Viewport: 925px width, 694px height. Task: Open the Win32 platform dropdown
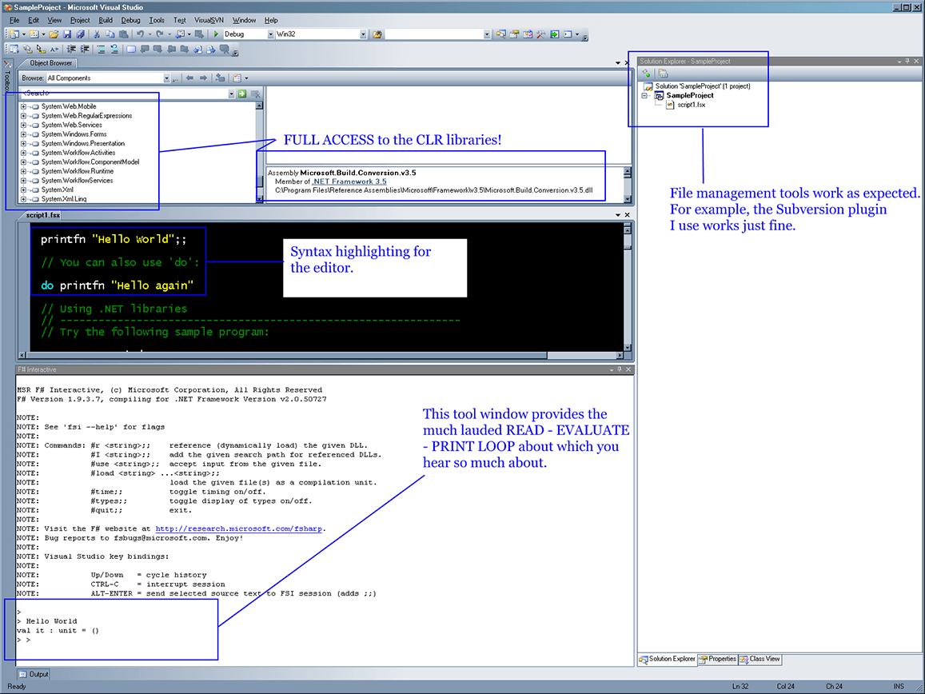pyautogui.click(x=364, y=34)
